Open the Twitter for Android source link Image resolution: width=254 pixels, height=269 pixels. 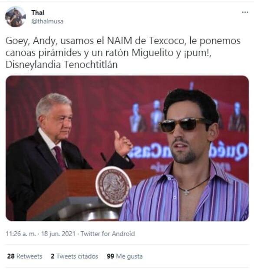click(108, 234)
